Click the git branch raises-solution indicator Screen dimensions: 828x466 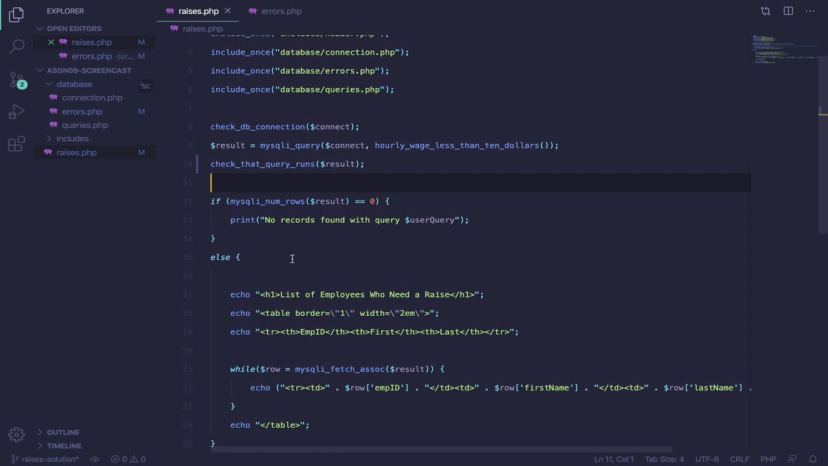pyautogui.click(x=45, y=460)
